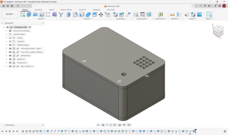Click the Home icon in title bar

[3, 6]
